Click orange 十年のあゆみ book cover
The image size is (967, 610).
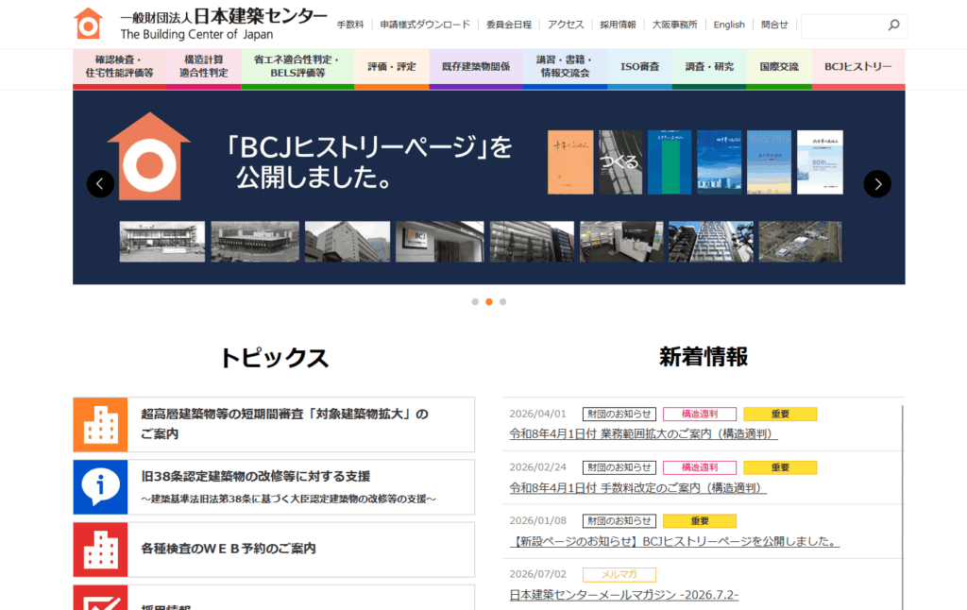coord(570,162)
